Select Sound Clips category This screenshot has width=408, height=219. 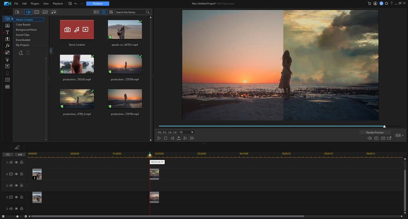tap(22, 35)
